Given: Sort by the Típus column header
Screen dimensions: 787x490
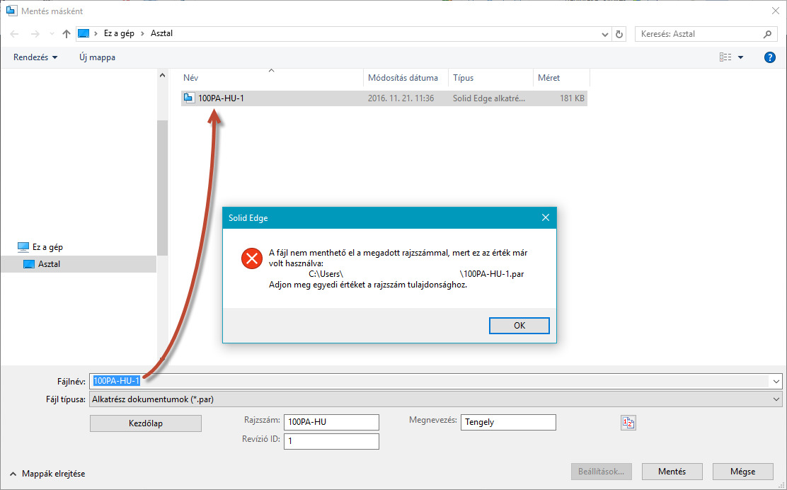Looking at the screenshot, I should pyautogui.click(x=490, y=78).
